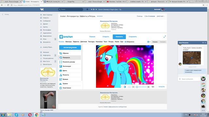Viewport: 209px width, 117px height.
Task: Click the VK search field
Action: [x=71, y=9]
